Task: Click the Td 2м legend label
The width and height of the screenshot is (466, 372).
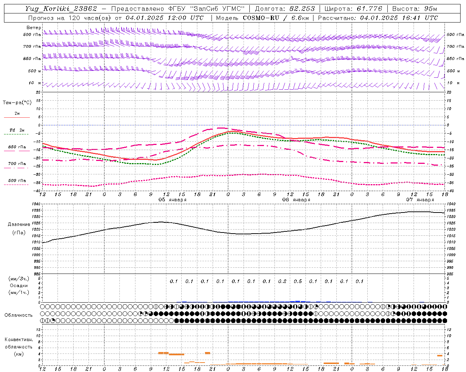Action: coord(17,130)
